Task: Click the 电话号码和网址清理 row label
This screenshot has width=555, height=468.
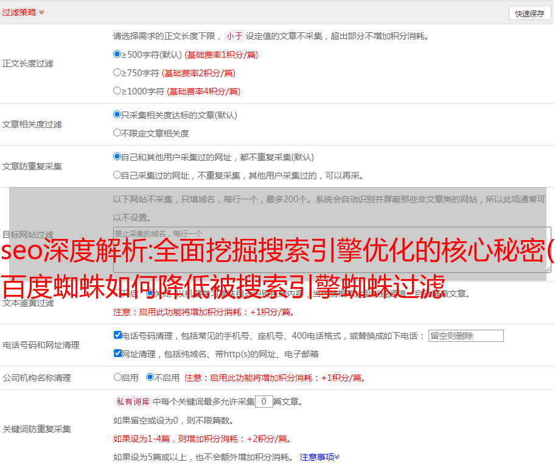Action: point(41,345)
